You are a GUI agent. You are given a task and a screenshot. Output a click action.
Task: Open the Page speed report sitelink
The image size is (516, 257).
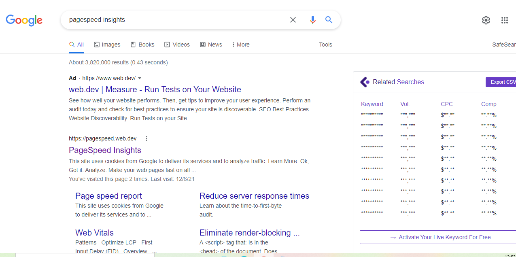click(108, 196)
